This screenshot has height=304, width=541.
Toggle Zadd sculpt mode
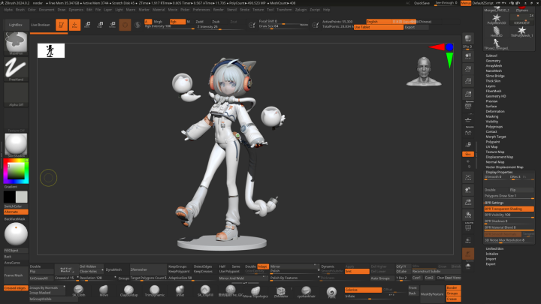pos(198,22)
